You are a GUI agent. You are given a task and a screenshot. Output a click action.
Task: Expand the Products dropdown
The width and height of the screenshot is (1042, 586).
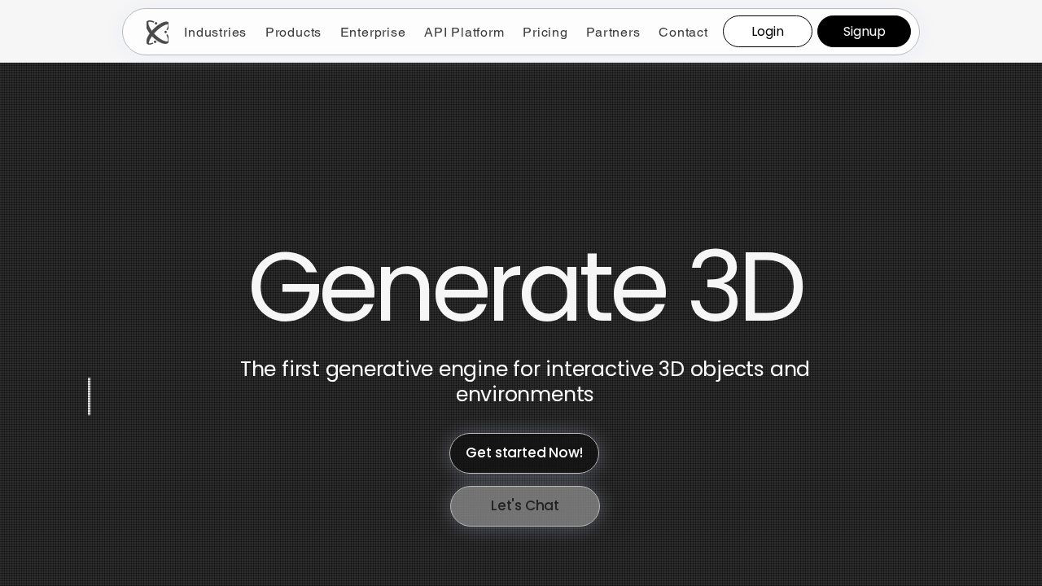coord(293,32)
